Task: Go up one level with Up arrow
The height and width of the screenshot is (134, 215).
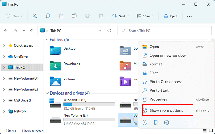Action: click(32, 31)
